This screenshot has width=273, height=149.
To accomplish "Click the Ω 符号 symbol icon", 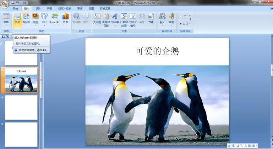I will click(x=142, y=16).
